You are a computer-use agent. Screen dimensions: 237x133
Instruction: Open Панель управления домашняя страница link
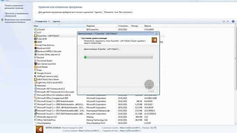pyautogui.click(x=14, y=7)
